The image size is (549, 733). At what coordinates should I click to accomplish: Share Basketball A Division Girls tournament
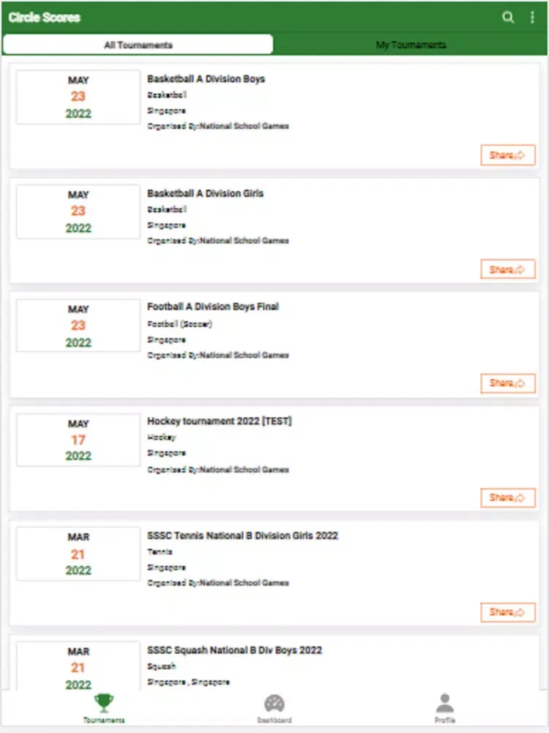pyautogui.click(x=508, y=270)
